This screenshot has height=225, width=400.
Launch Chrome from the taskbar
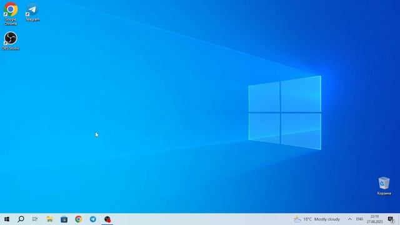click(x=79, y=219)
